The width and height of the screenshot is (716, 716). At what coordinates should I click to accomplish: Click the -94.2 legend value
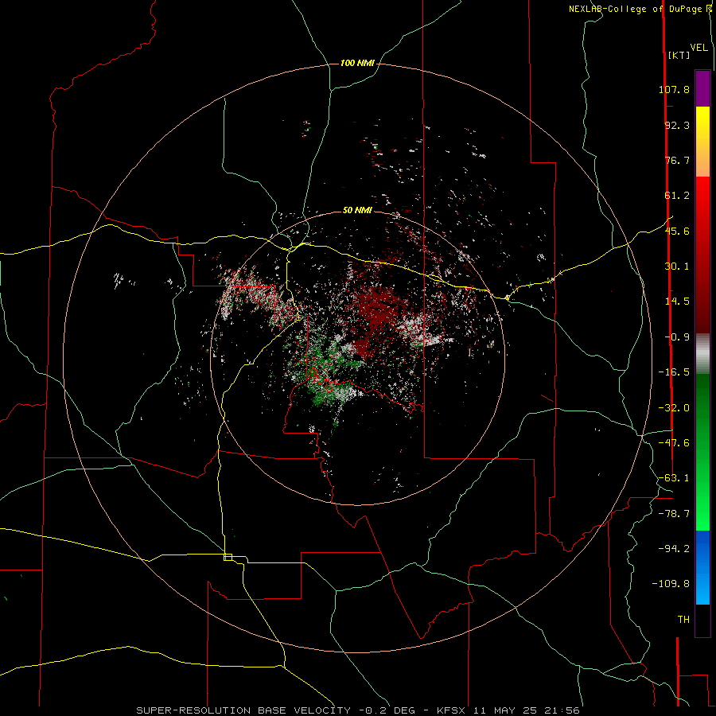coord(674,549)
